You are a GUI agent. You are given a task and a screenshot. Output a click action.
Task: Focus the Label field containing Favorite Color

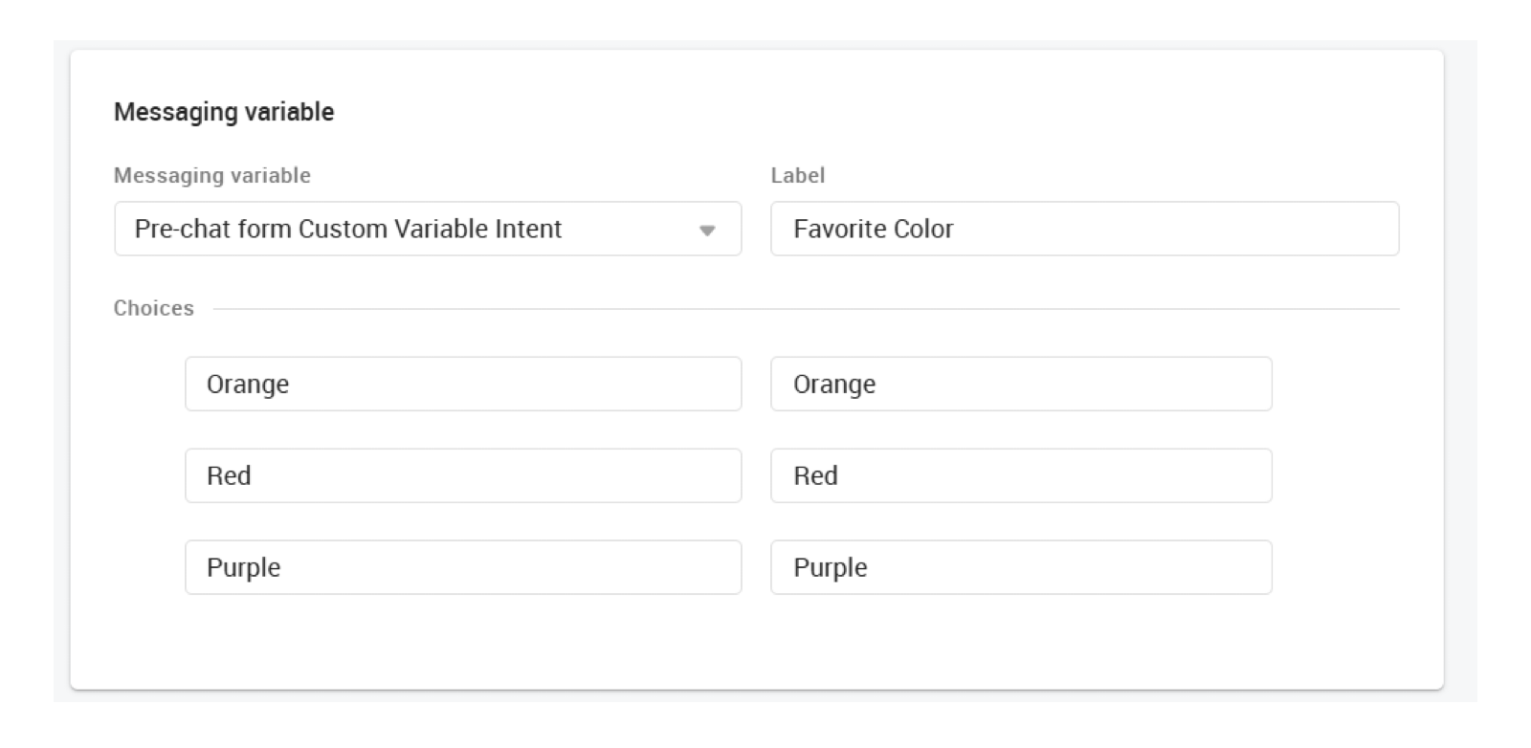pyautogui.click(x=1084, y=229)
